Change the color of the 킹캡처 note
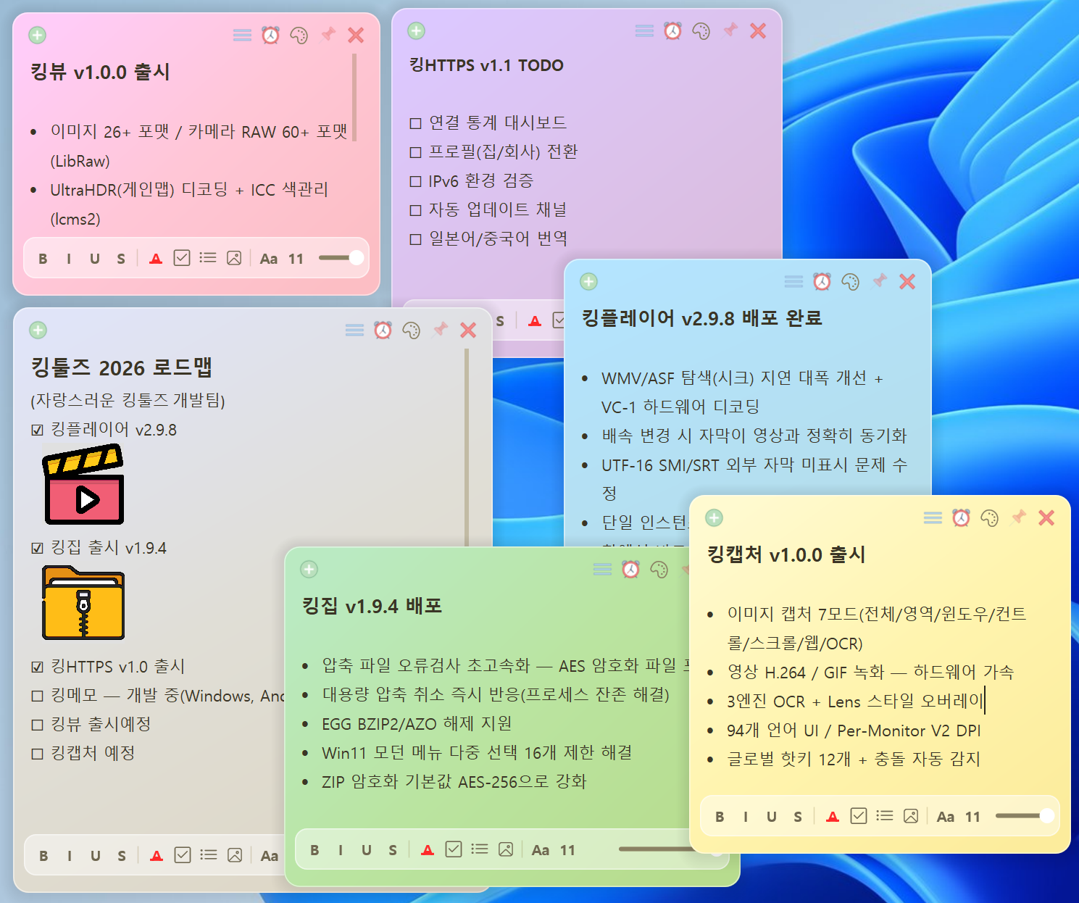This screenshot has height=903, width=1079. (x=989, y=517)
